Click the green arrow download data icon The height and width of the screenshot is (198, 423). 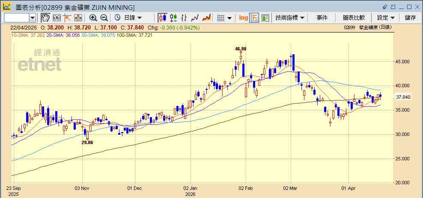pyautogui.click(x=265, y=18)
